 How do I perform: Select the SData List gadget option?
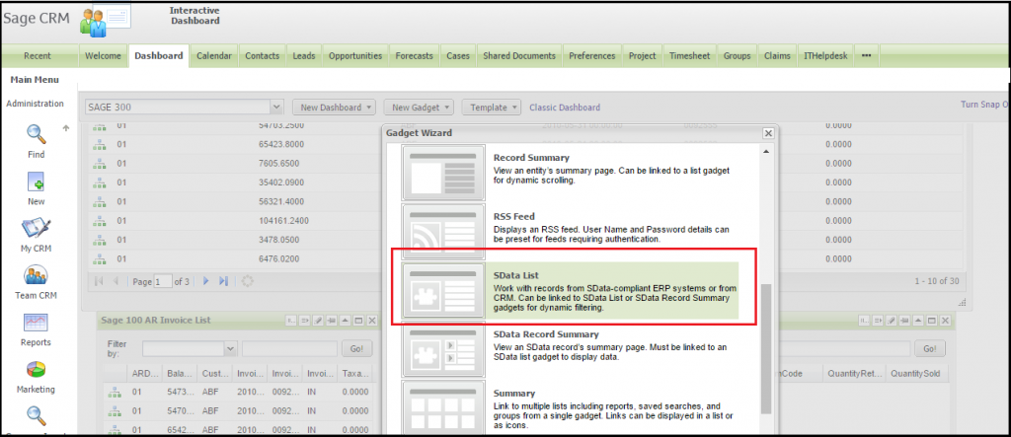pos(570,291)
